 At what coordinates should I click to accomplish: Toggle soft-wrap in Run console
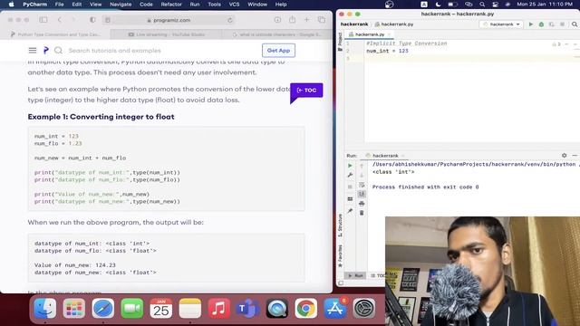tap(362, 185)
